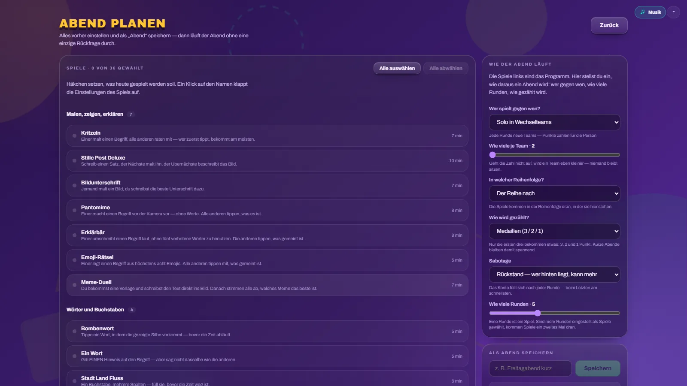Click the Musik note button
The height and width of the screenshot is (386, 687).
point(650,12)
